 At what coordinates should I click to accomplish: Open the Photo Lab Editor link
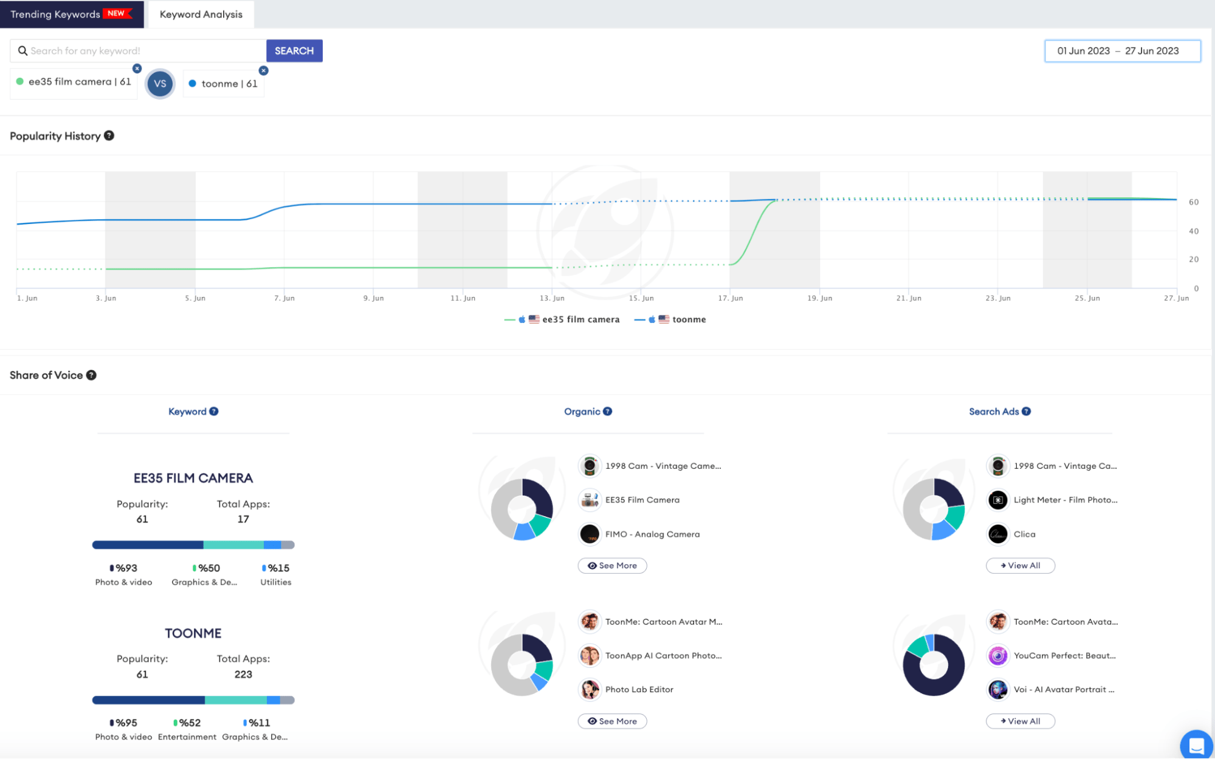click(x=639, y=690)
